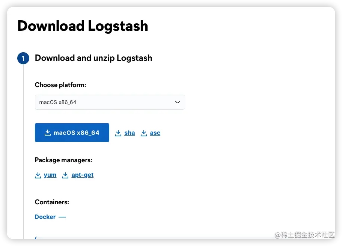Click the chevron on the platform selector
The height and width of the screenshot is (246, 342).
coord(177,102)
